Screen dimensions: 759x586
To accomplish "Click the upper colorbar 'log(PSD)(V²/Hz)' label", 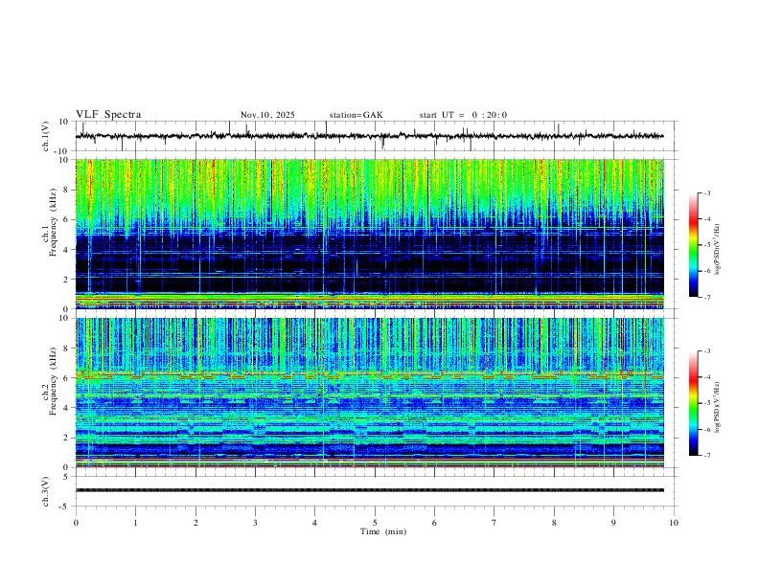I will [718, 250].
